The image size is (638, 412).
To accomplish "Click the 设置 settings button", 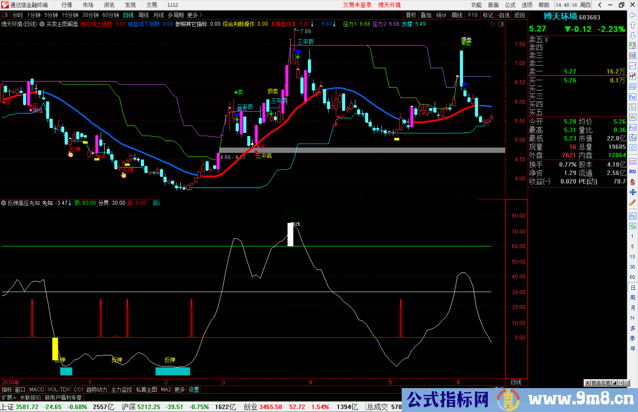I will (194, 390).
